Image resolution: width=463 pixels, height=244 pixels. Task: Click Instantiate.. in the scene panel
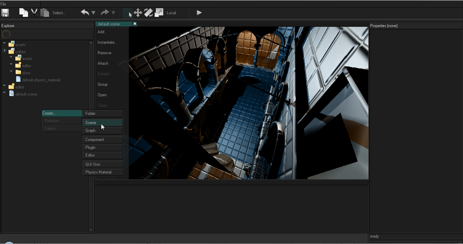tap(107, 42)
